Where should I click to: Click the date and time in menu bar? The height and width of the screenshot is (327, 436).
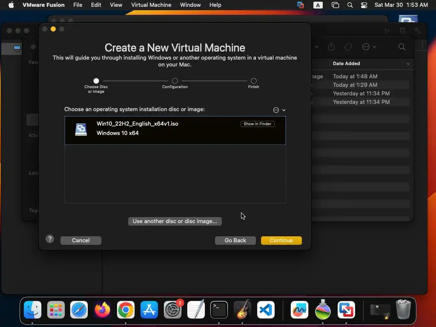(401, 5)
